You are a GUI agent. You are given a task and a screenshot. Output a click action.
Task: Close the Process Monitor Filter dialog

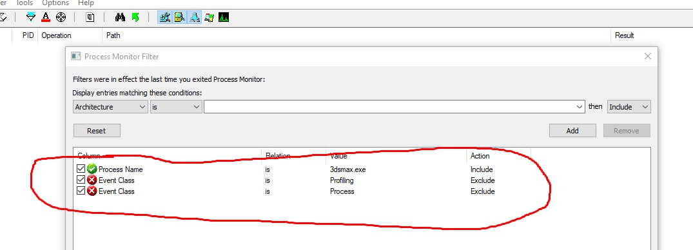(x=647, y=56)
